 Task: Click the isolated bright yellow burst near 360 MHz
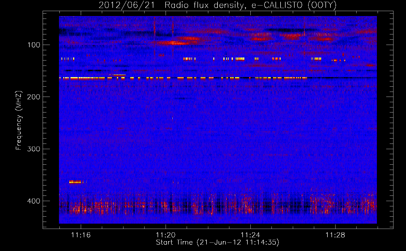tap(76, 182)
